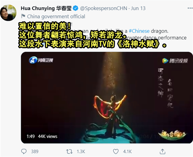Open the @SpokespersonCHN handle link
Viewport: 193px width, 157px height.
click(103, 8)
